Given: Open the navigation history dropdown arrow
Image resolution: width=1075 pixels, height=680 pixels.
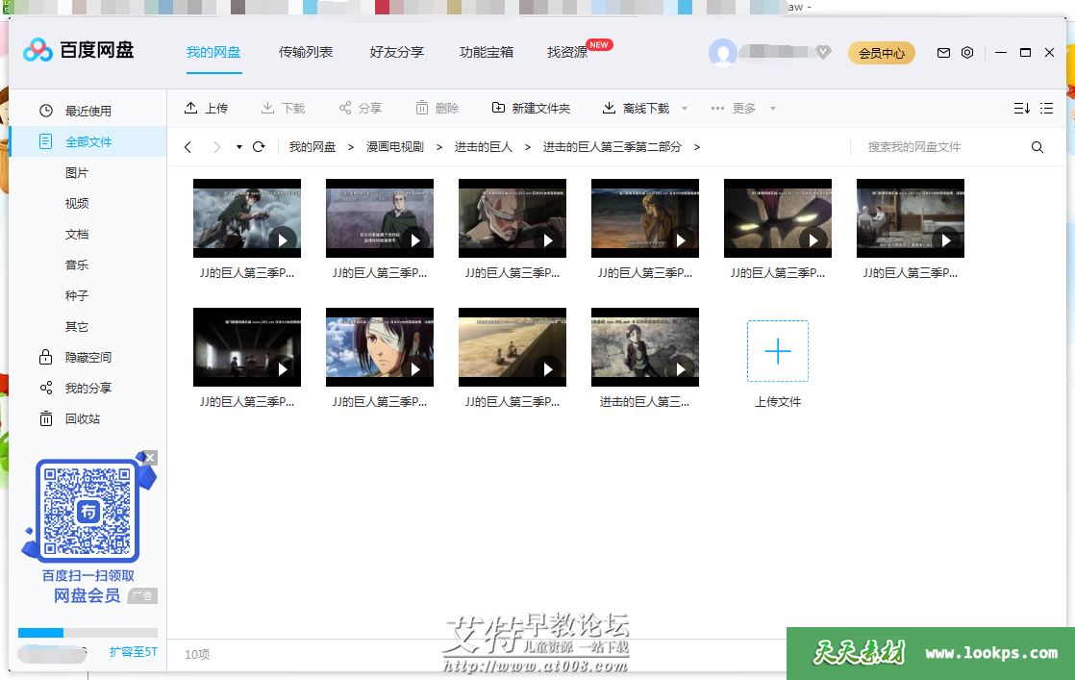Looking at the screenshot, I should [x=239, y=147].
